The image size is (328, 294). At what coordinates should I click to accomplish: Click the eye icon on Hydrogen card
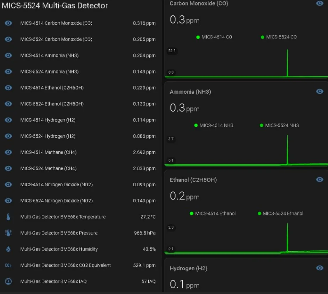coord(320,268)
